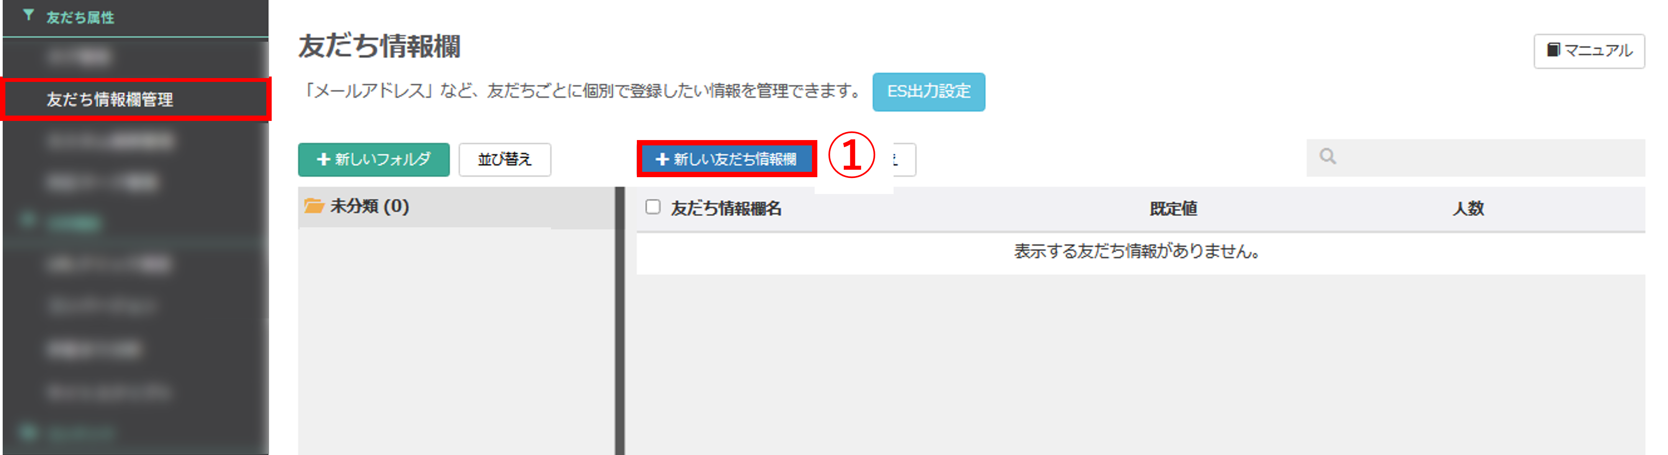Click the 既定値 column header
1668x455 pixels.
click(x=1173, y=209)
